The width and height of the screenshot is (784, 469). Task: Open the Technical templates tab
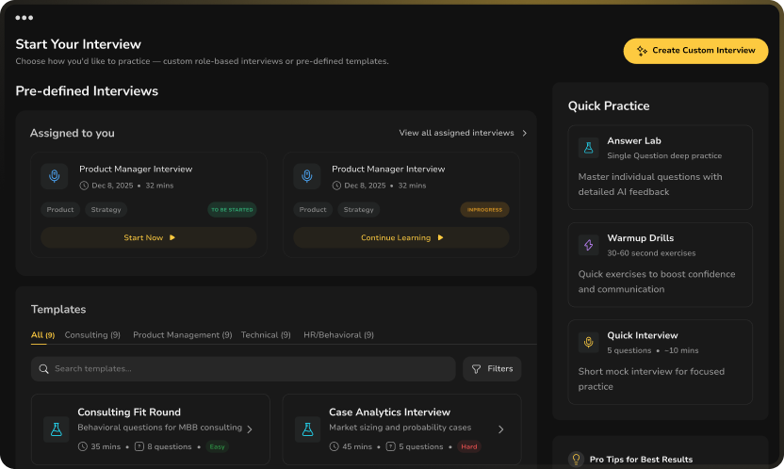(266, 334)
